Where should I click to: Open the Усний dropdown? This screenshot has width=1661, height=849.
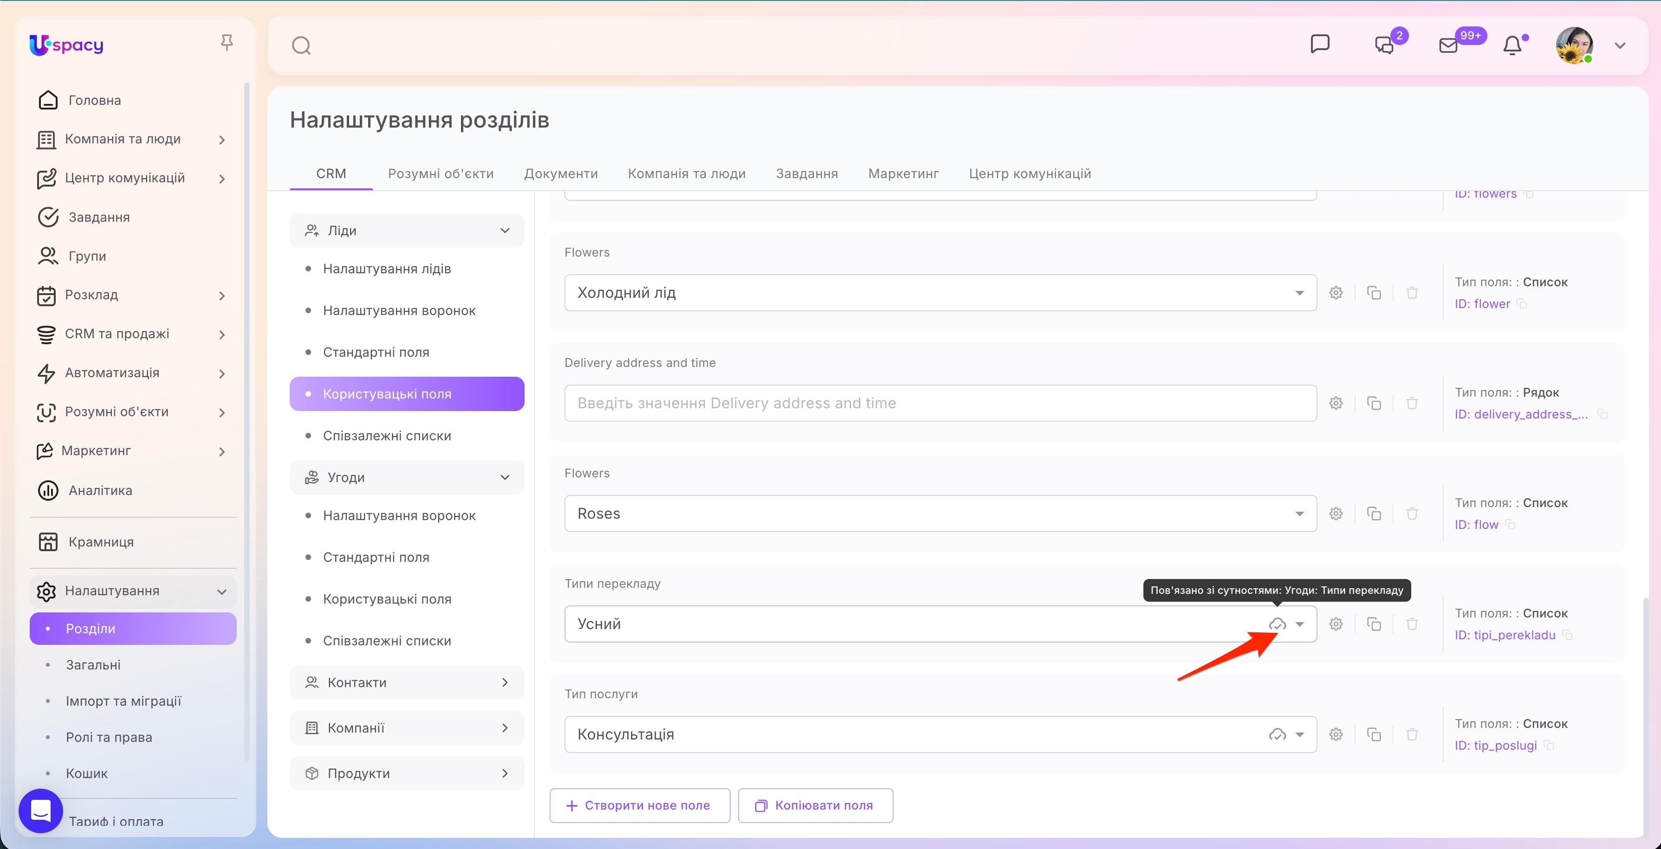coord(1300,624)
